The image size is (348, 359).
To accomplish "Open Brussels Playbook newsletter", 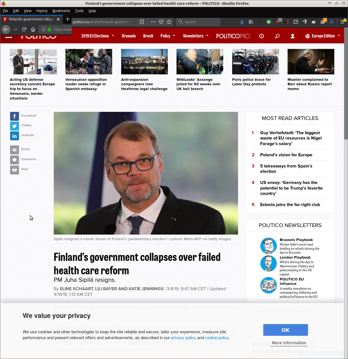I will point(296,240).
